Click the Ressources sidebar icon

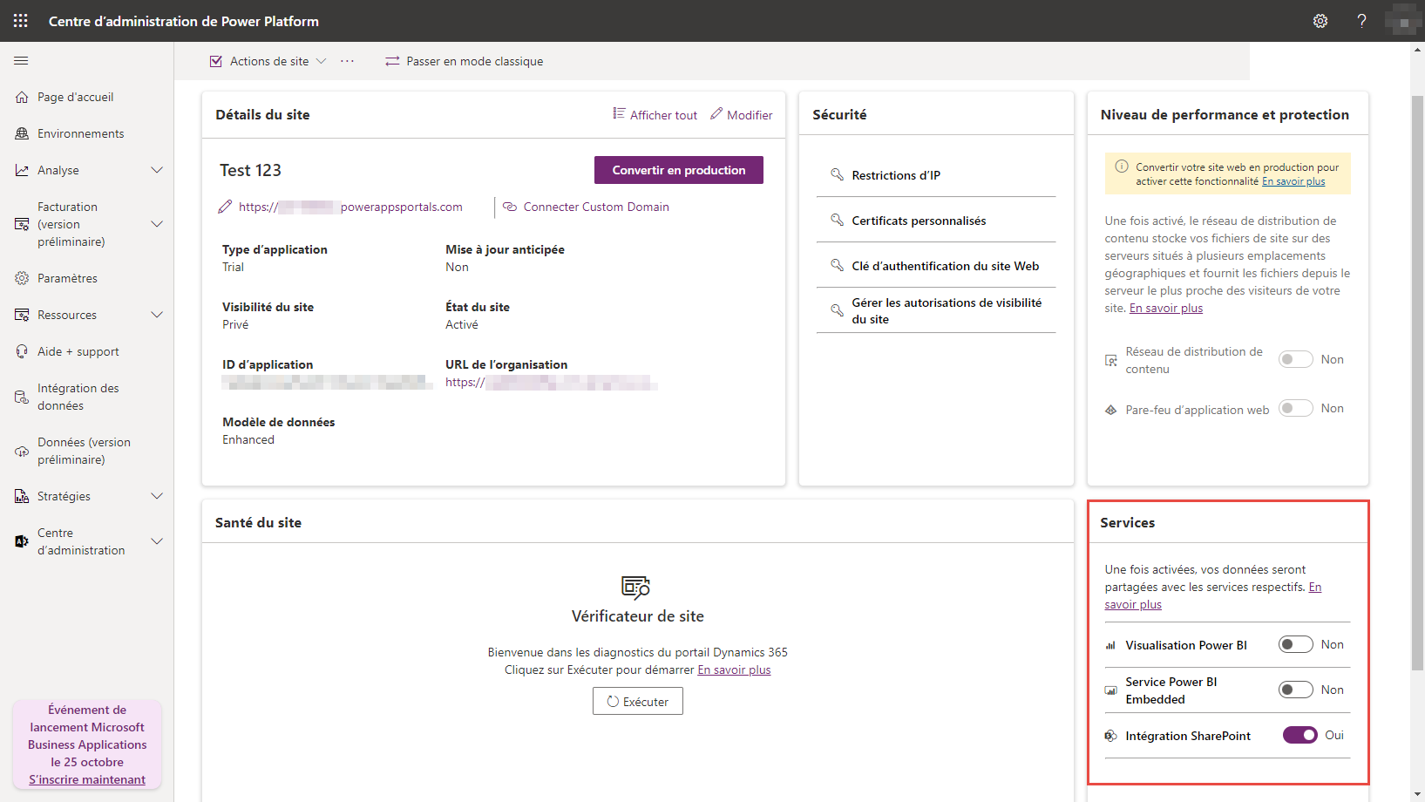22,315
